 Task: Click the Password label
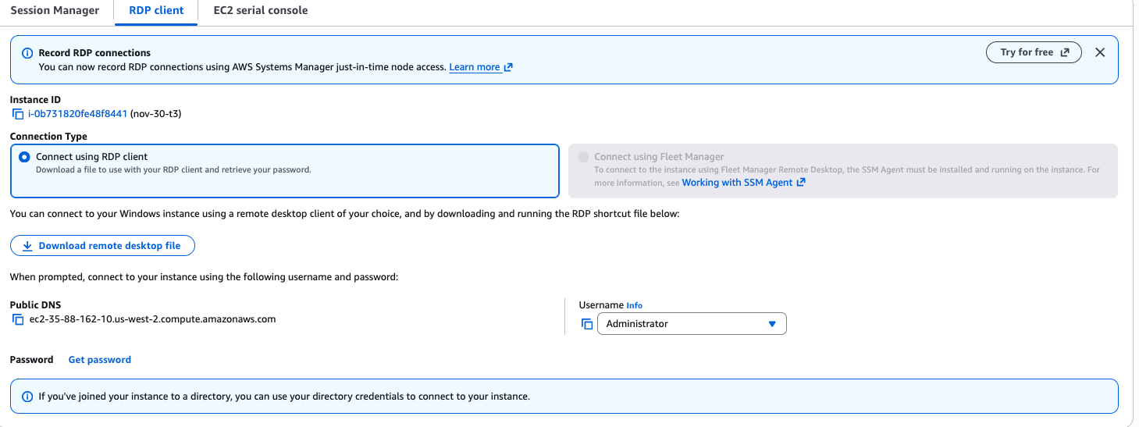(31, 360)
